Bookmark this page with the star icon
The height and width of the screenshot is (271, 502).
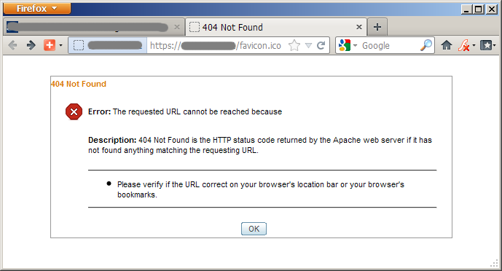(294, 45)
